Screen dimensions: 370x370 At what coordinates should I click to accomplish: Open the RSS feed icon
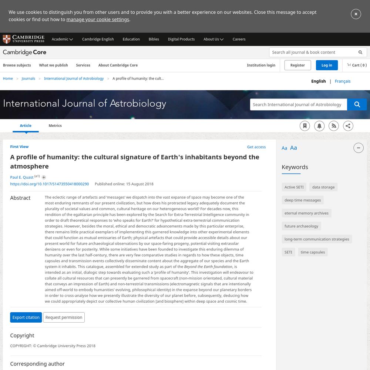coord(334,126)
